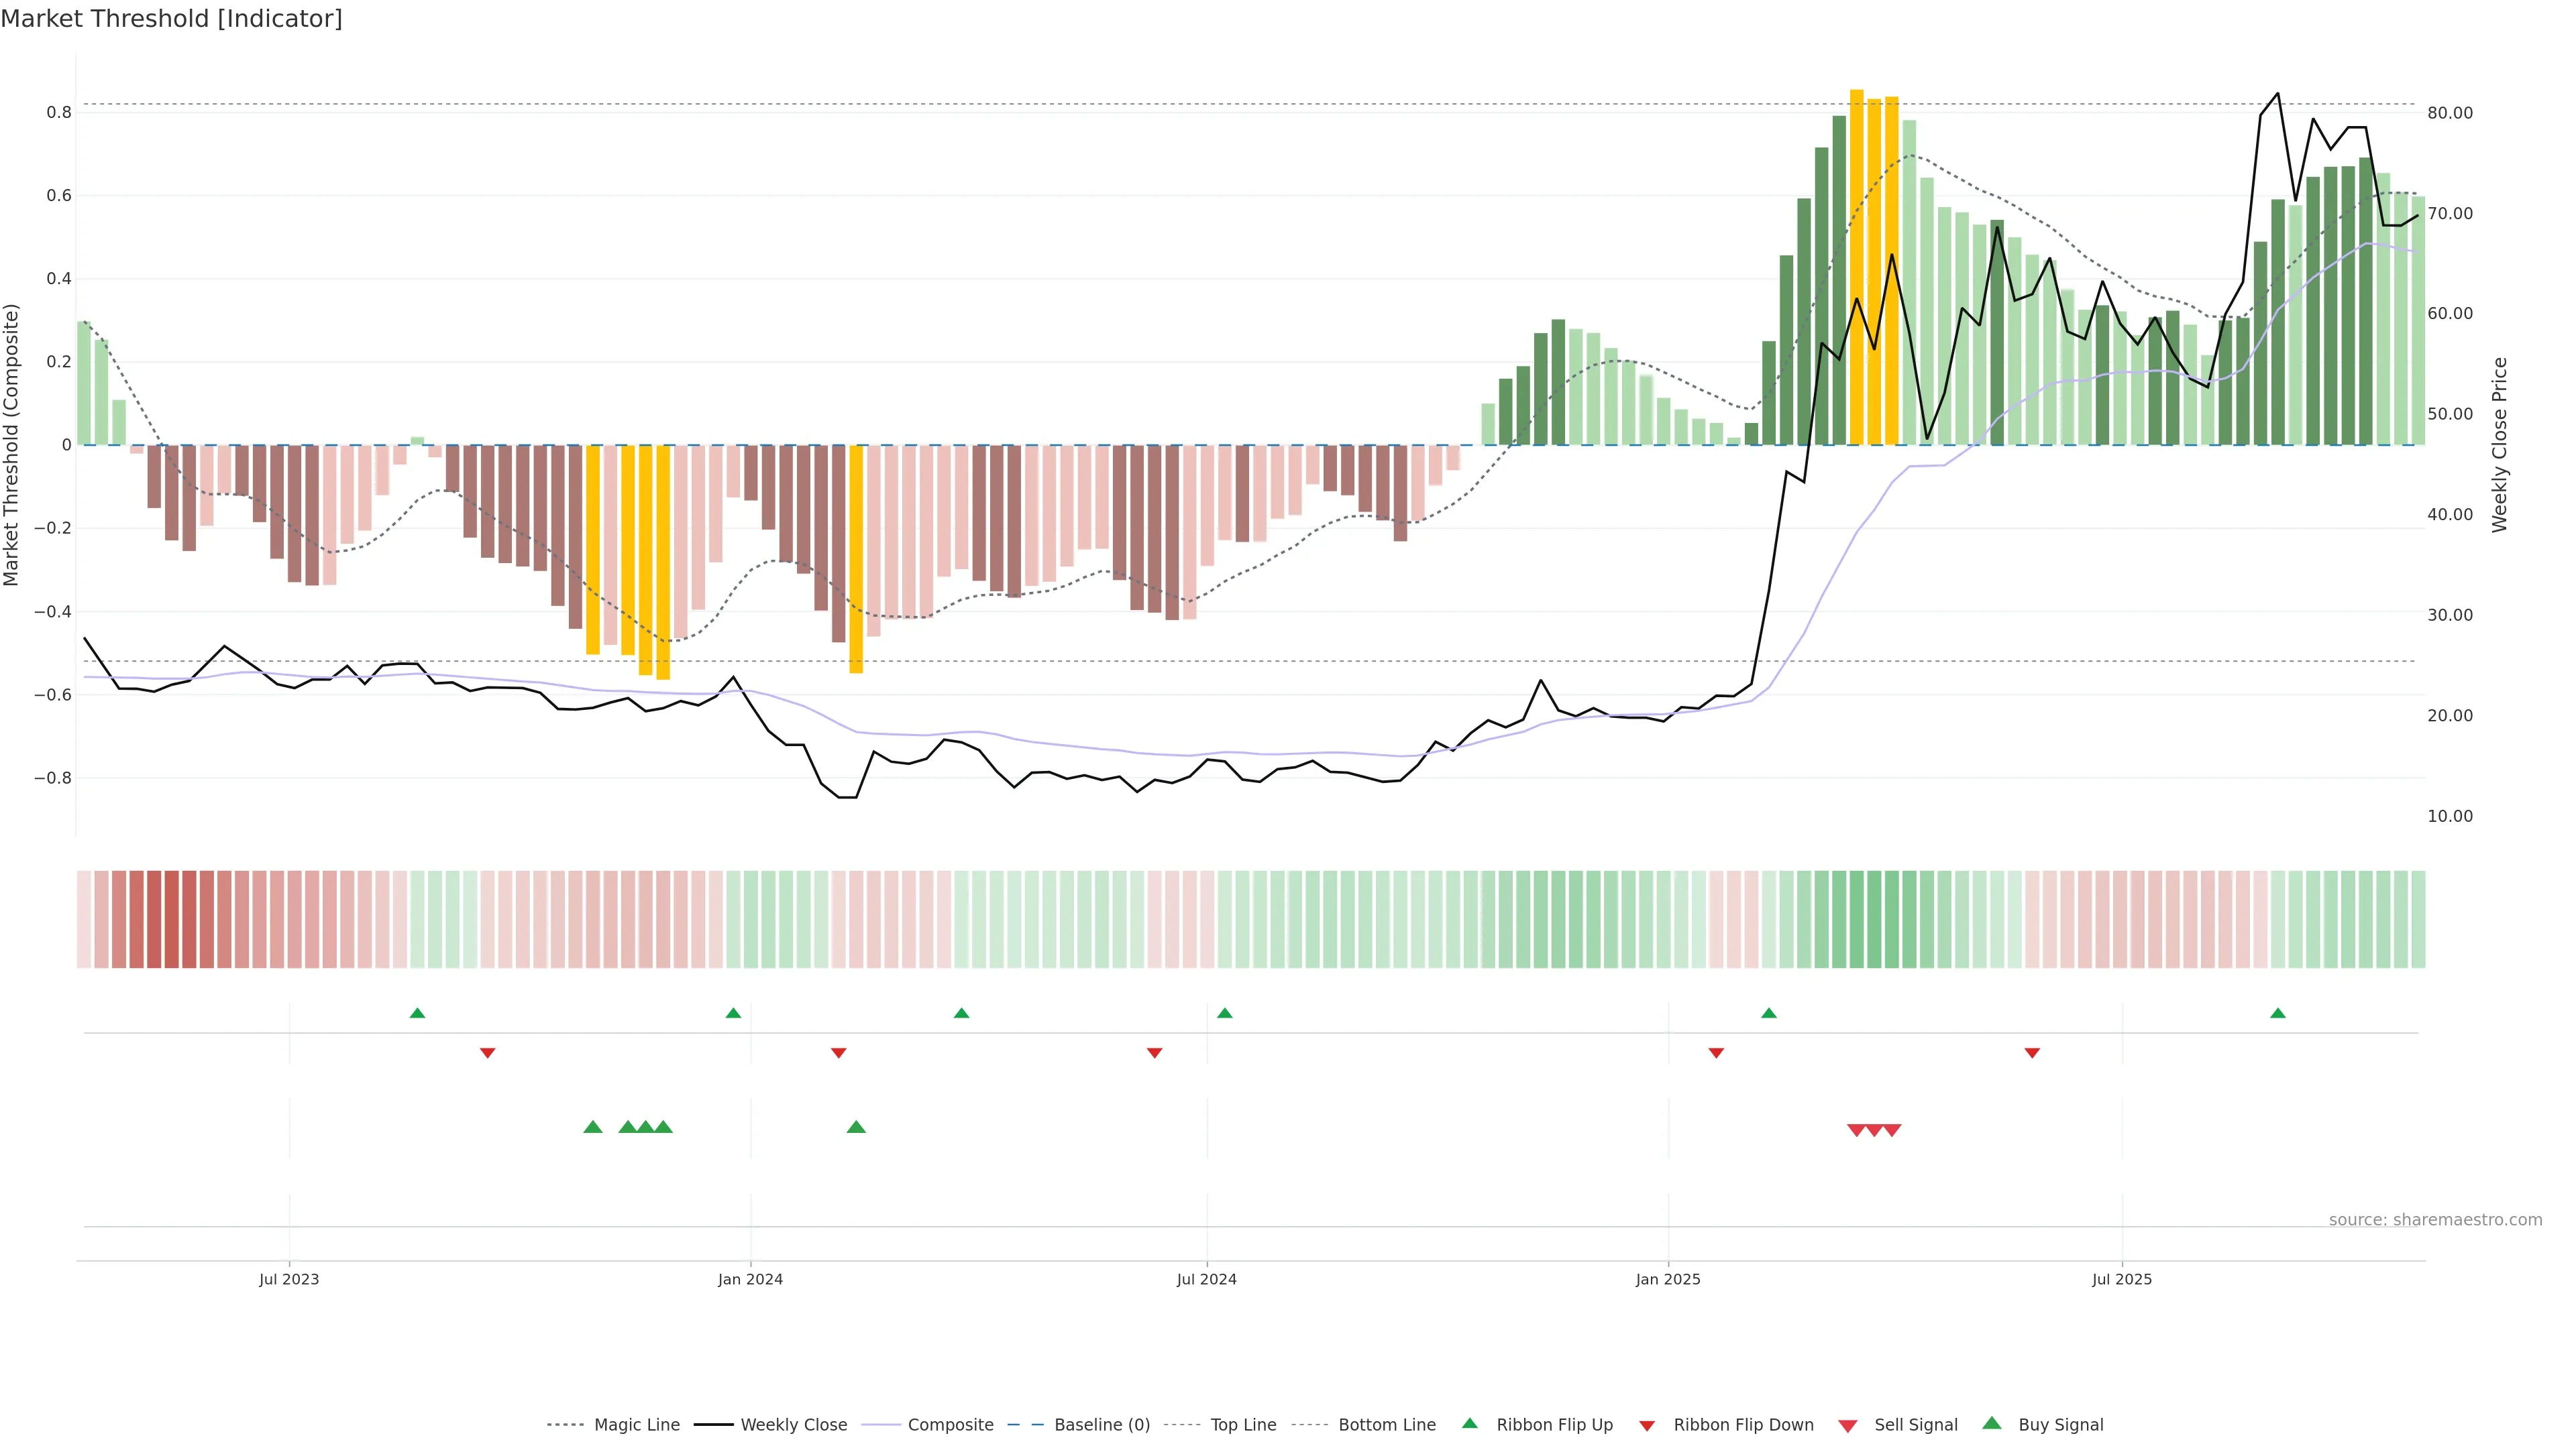Click the Buy Signal legend triangle
This screenshot has width=2576, height=1448.
pos(1992,1423)
